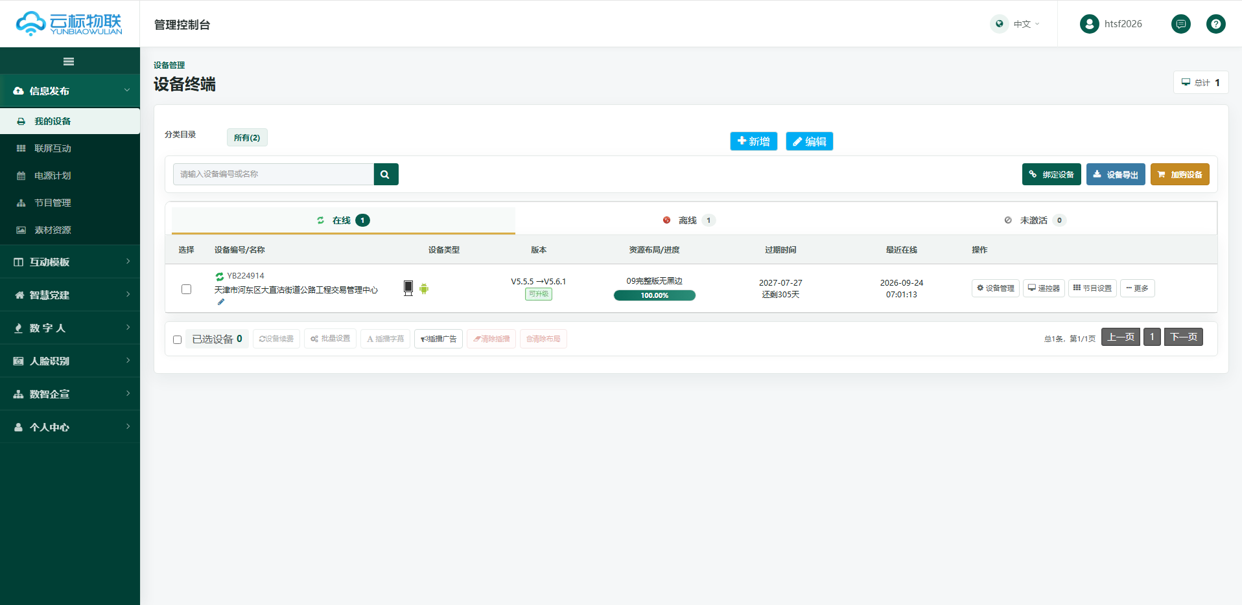Open 联屏互动 in the sidebar

(70, 148)
